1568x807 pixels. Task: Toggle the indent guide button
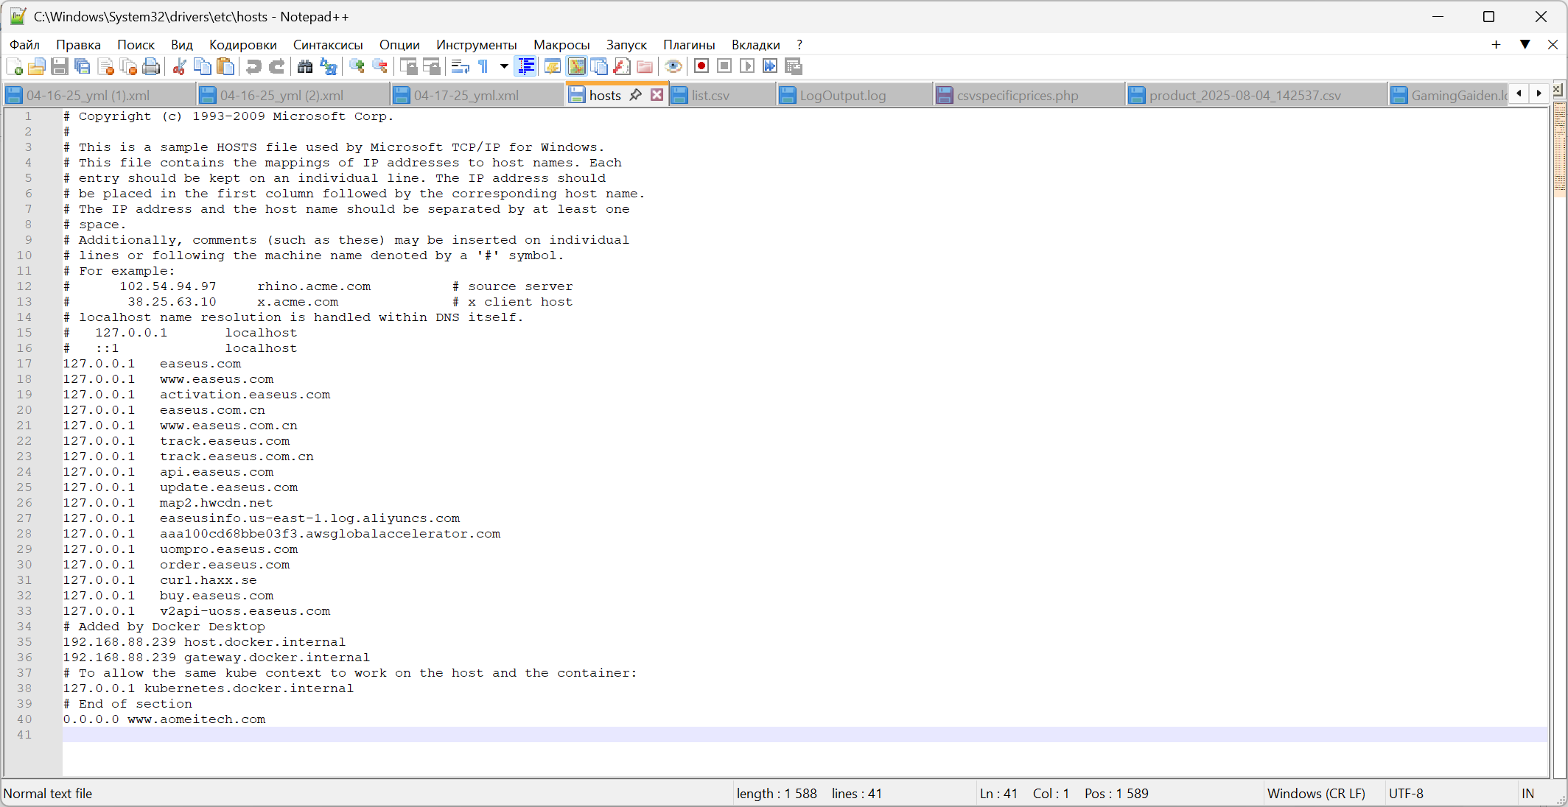point(526,67)
